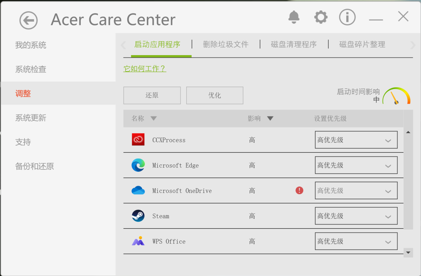Select the Microsoft Edge row name

pos(175,166)
